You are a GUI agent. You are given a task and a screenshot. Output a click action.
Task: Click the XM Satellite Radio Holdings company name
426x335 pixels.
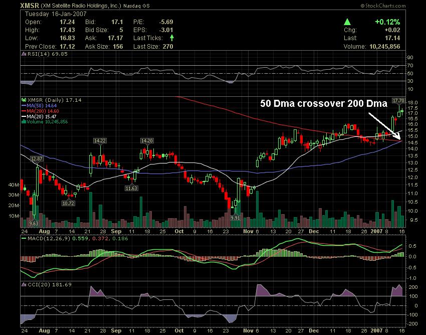[81, 6]
